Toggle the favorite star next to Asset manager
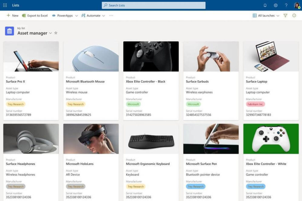The height and width of the screenshot is (201, 302). tap(56, 33)
